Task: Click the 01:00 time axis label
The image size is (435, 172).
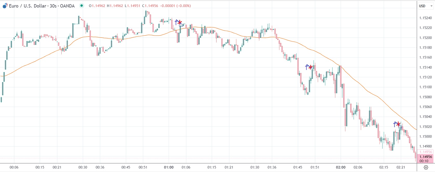Action: click(x=169, y=167)
